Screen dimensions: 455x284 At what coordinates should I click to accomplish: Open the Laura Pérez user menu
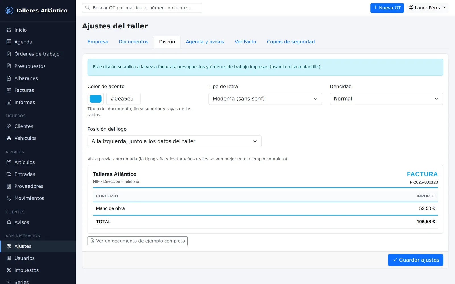427,8
